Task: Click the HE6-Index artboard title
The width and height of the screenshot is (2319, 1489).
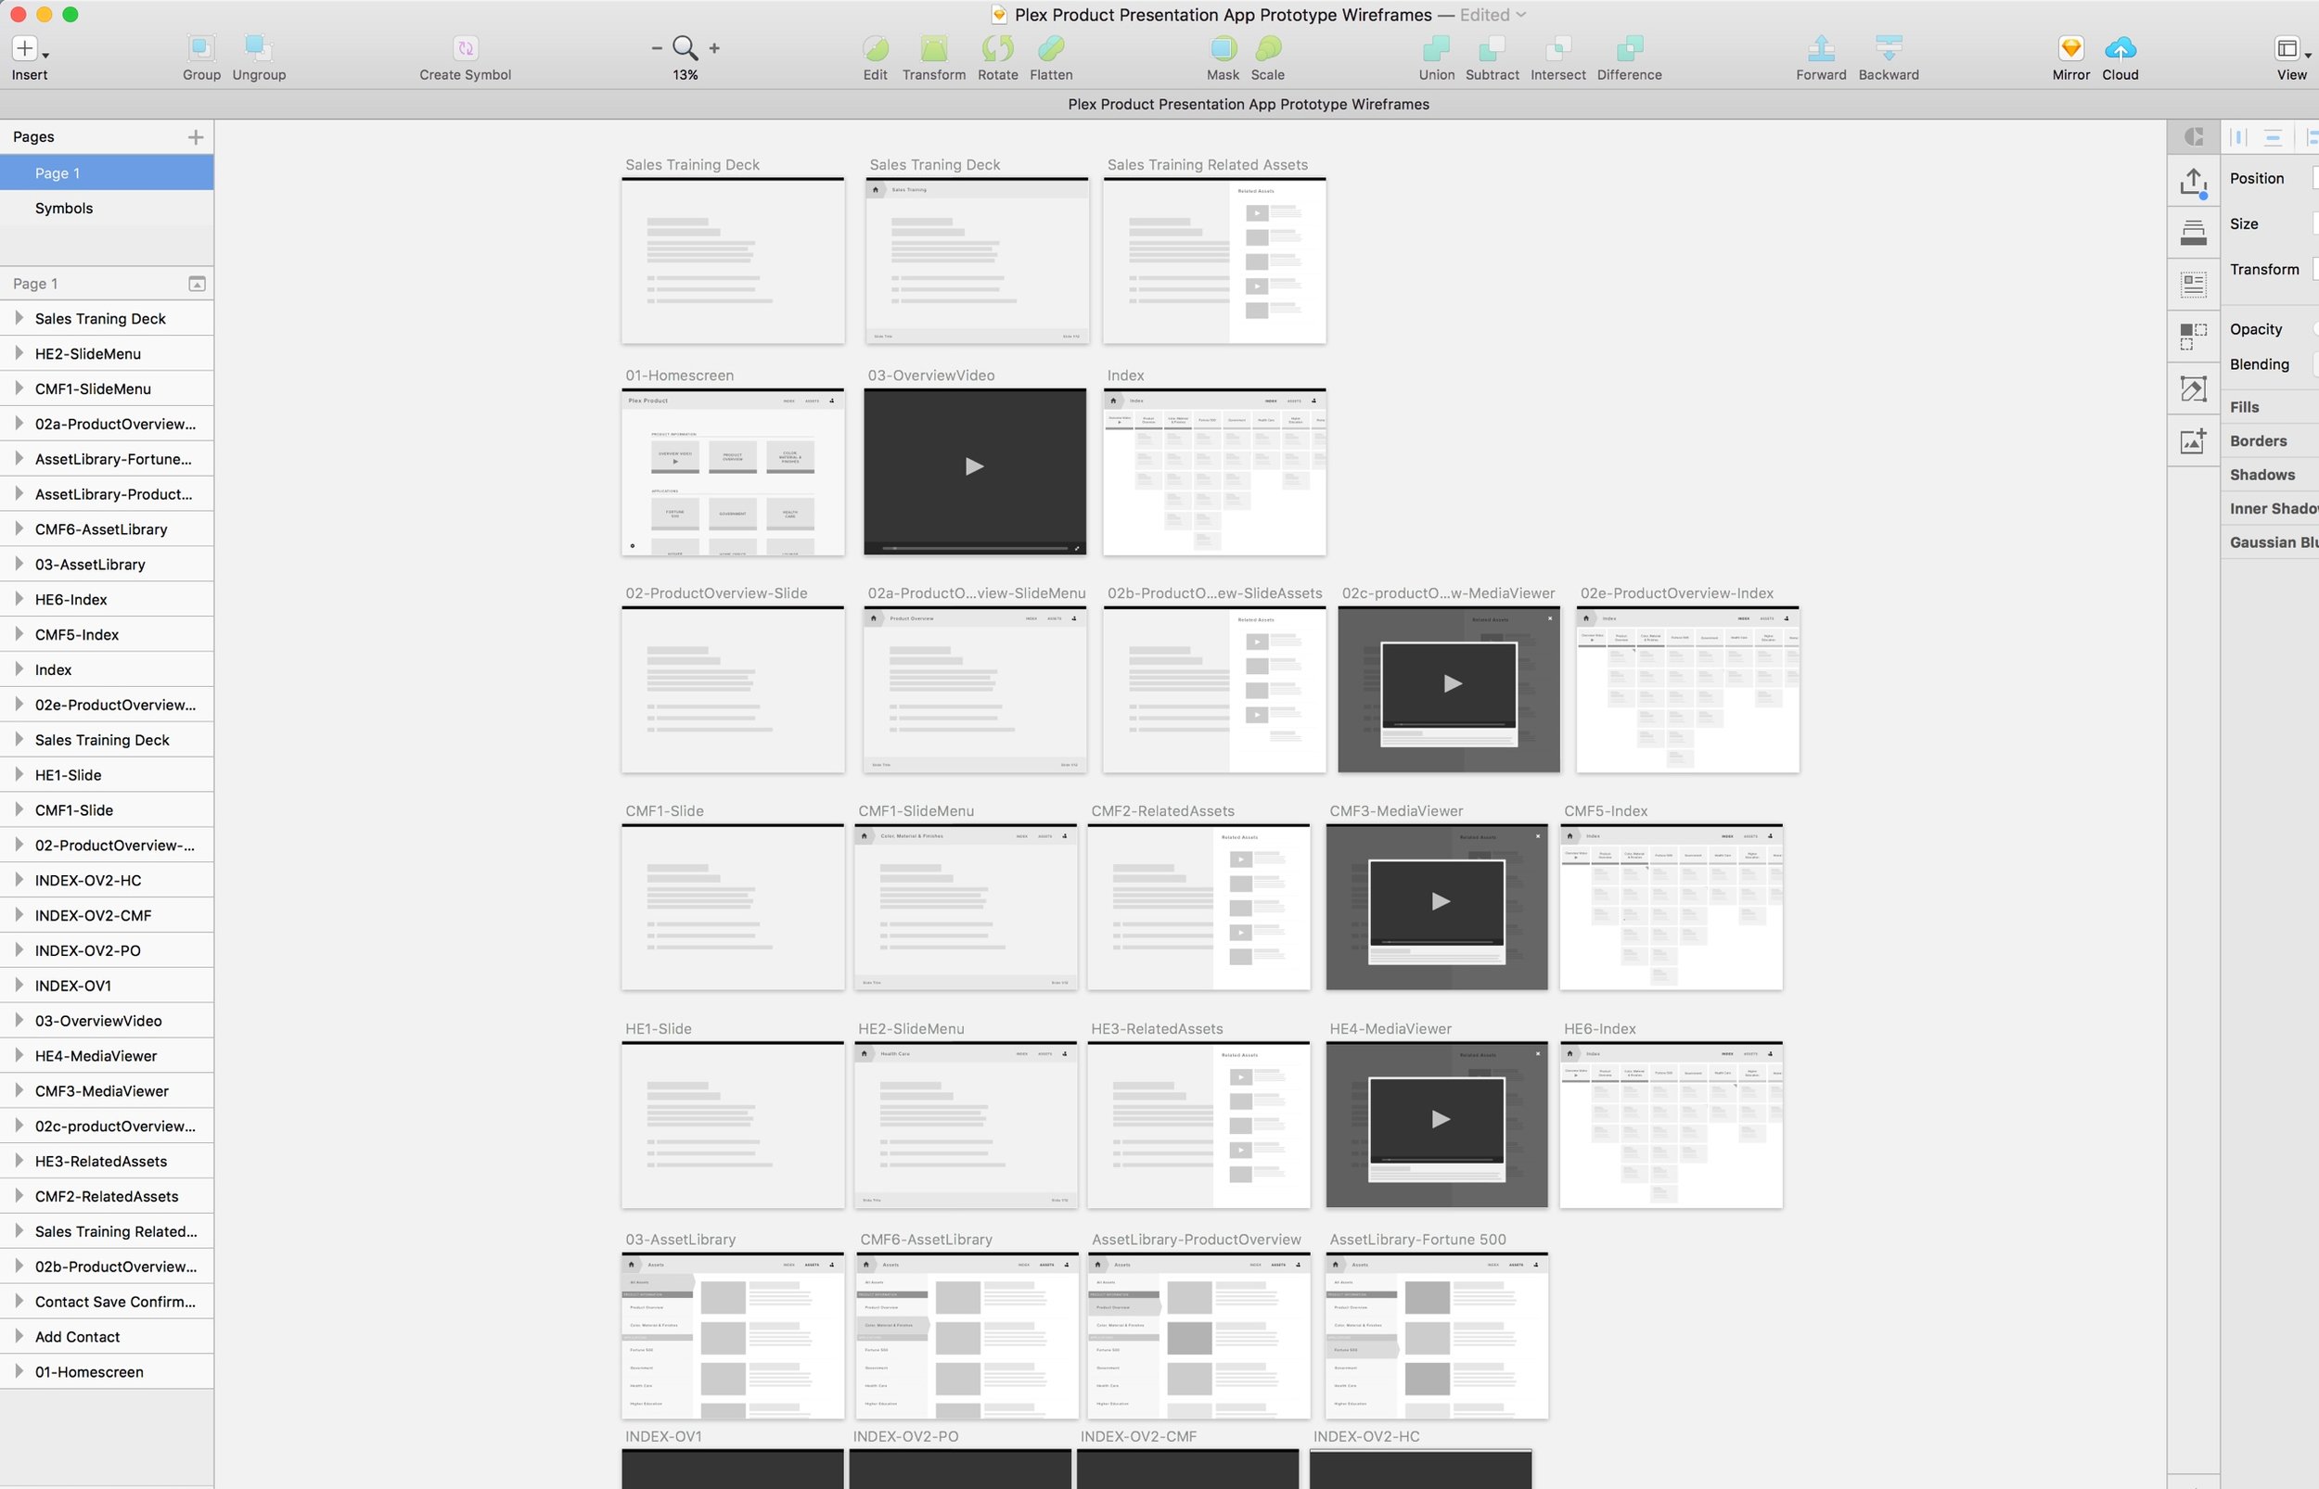Action: click(1599, 1029)
